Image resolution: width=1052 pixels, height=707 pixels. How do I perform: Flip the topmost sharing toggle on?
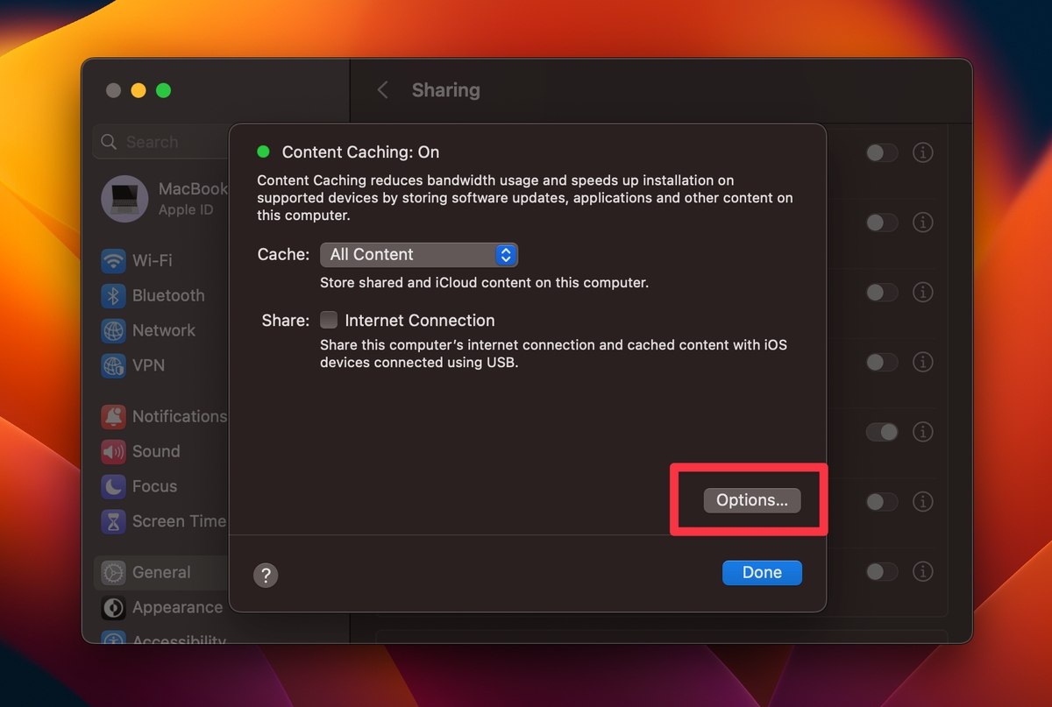pos(881,152)
